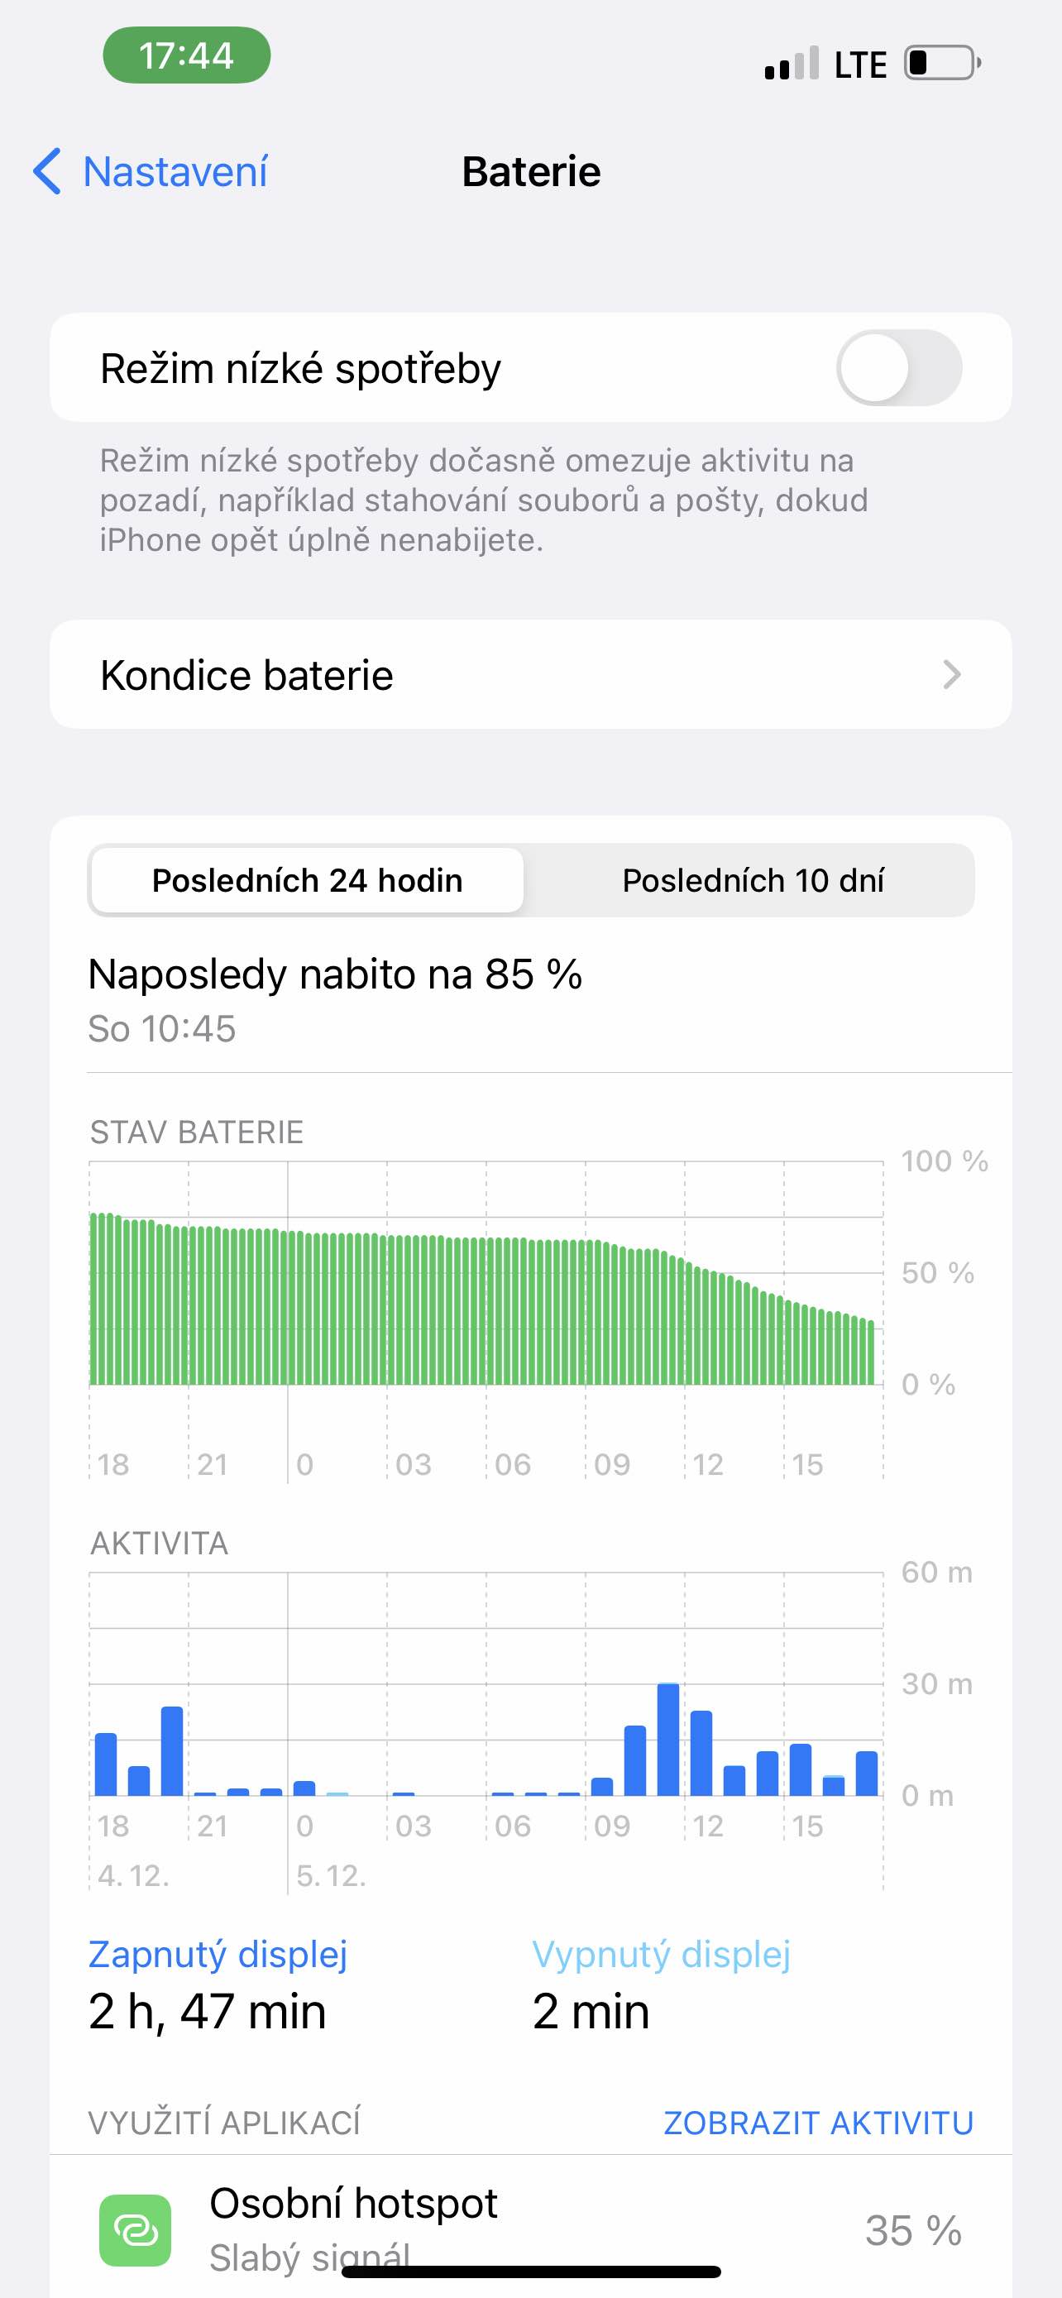Tap the green Osobní hotspot app icon
The image size is (1062, 2298).
point(135,2229)
